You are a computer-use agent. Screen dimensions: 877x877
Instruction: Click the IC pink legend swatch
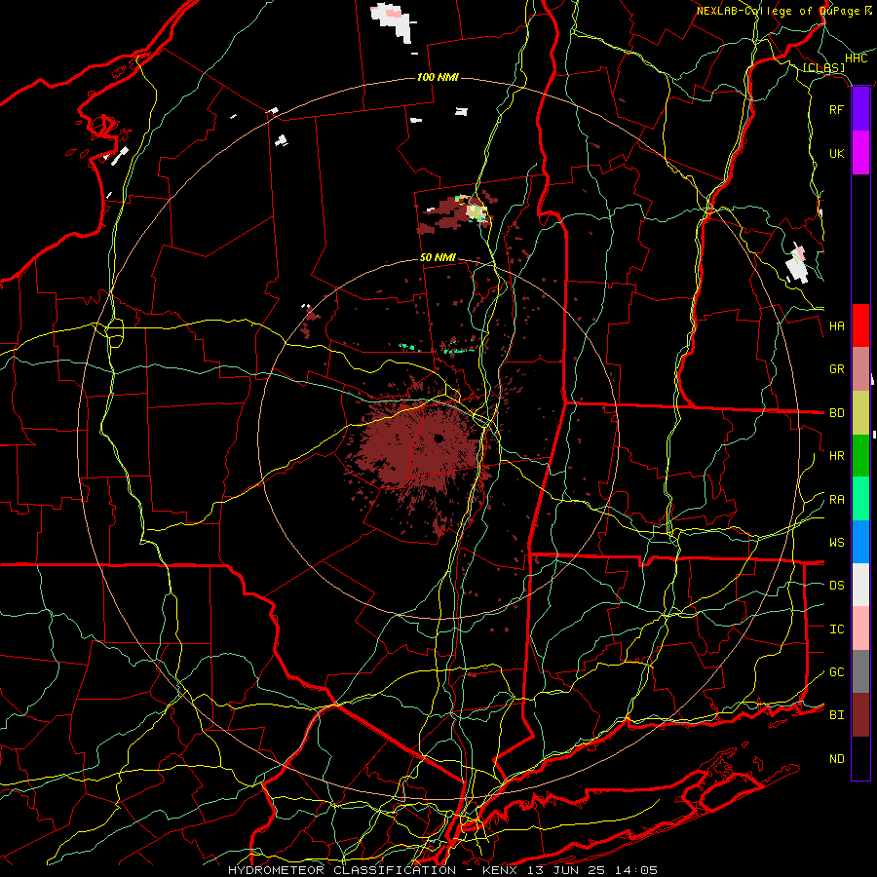pos(860,629)
